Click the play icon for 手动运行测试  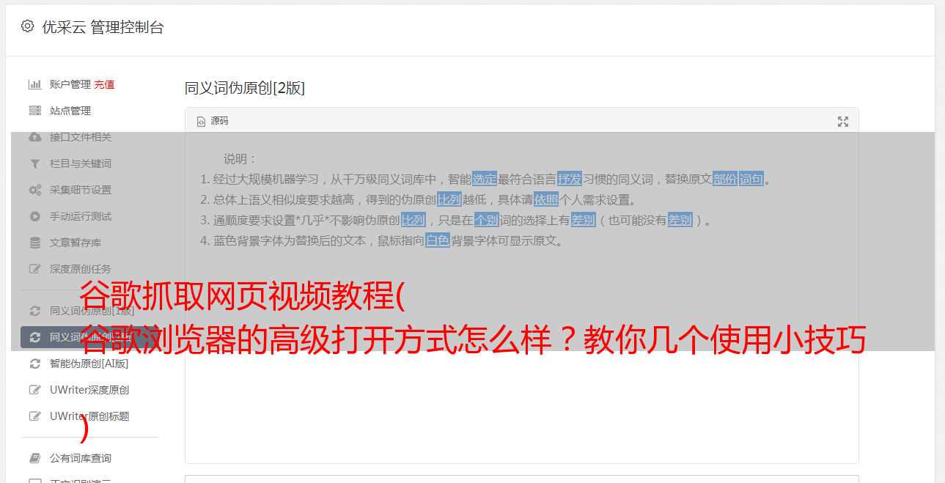pos(34,216)
